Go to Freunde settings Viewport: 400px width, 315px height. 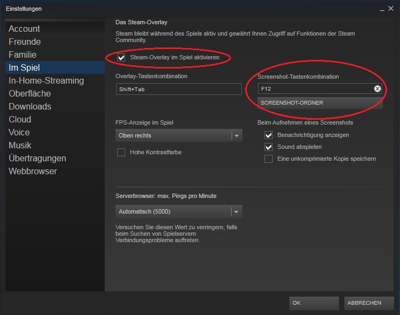[x=55, y=42]
